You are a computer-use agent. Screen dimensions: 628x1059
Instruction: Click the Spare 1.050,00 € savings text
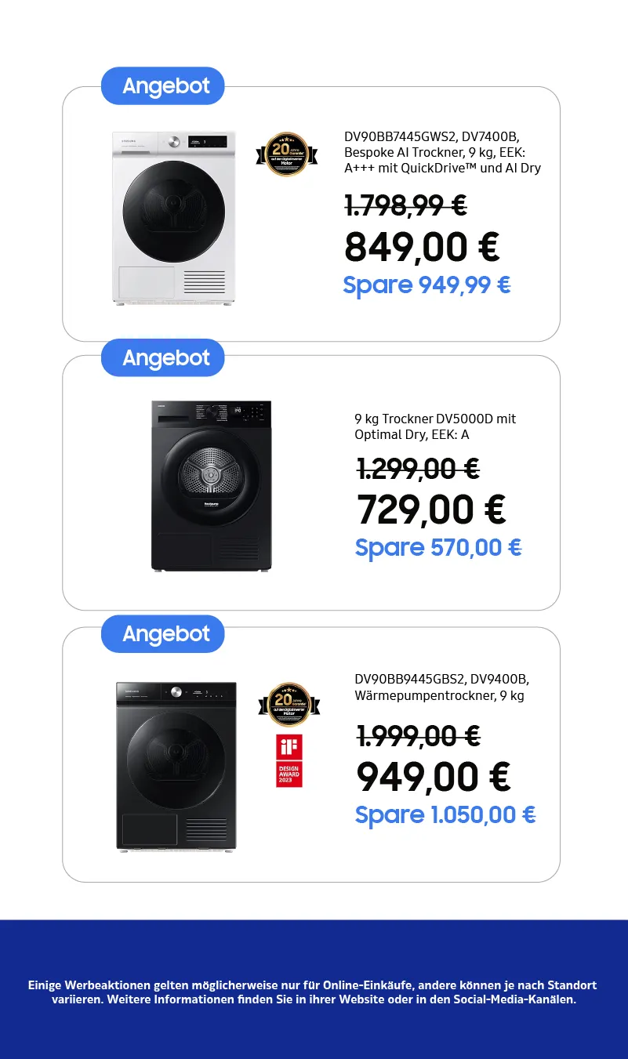(x=445, y=815)
